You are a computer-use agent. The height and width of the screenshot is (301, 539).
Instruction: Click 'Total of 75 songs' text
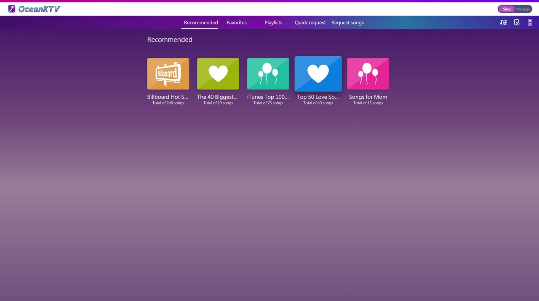[x=268, y=103]
